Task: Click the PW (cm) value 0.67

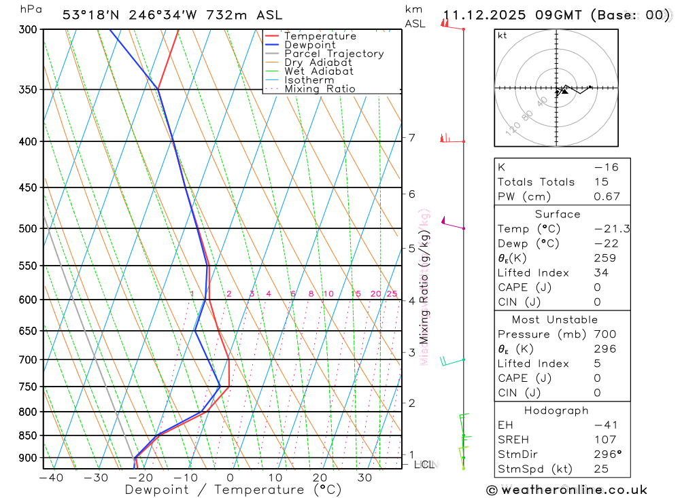Action: tap(607, 197)
